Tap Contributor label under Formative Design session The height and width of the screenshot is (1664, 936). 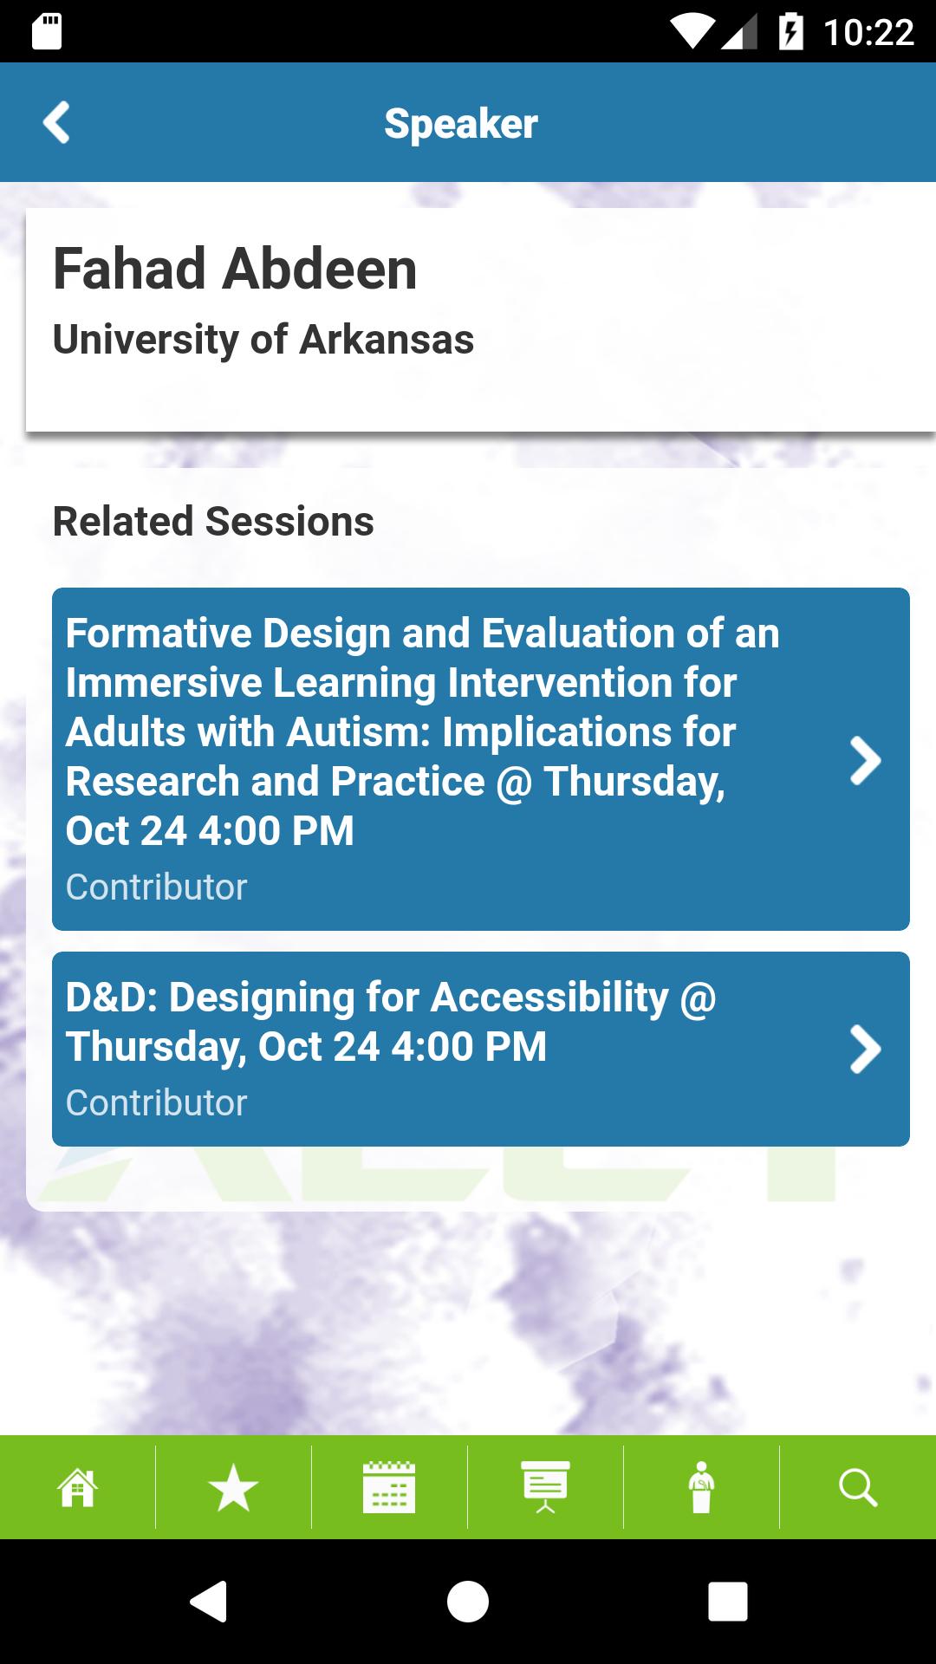coord(157,887)
